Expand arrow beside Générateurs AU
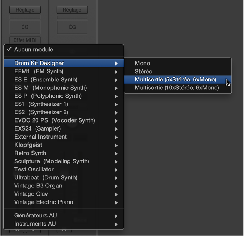 coord(116,216)
